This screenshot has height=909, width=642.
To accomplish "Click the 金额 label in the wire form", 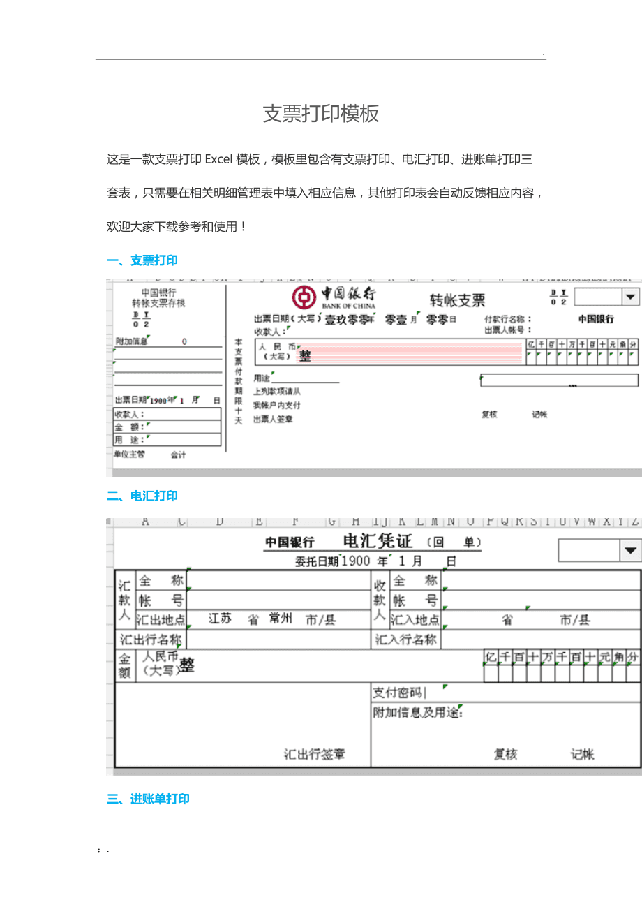I will coord(124,666).
